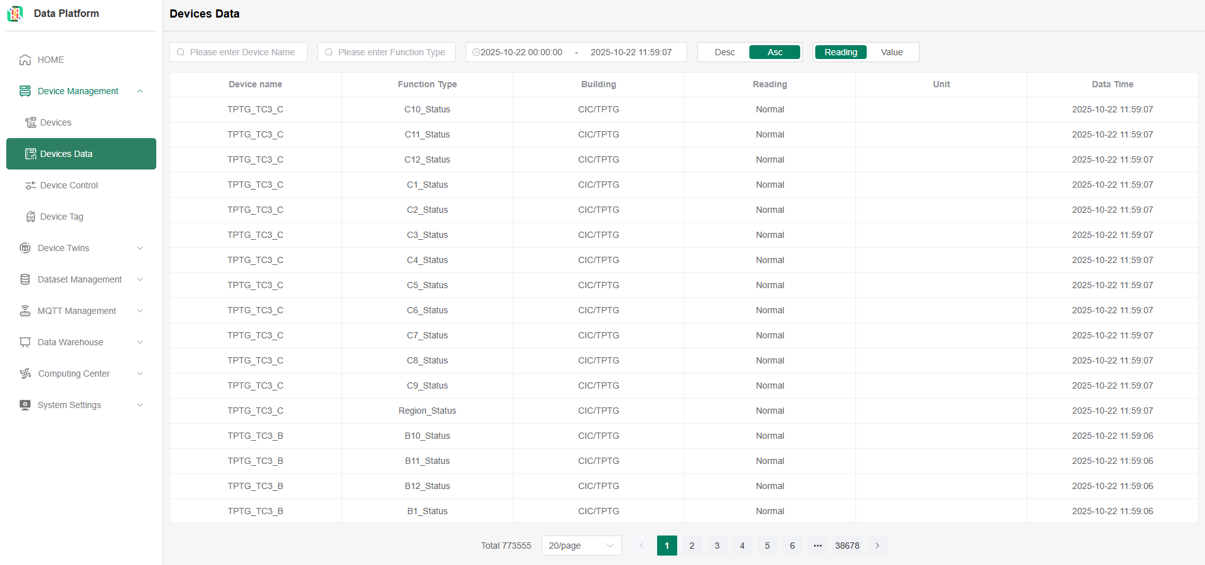
Task: Click the Data Platform logo icon
Action: [15, 13]
